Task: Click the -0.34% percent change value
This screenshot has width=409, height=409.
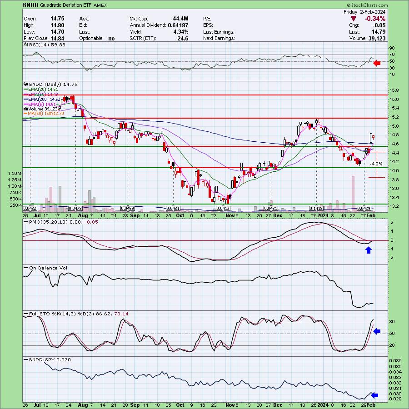Action: click(x=375, y=19)
